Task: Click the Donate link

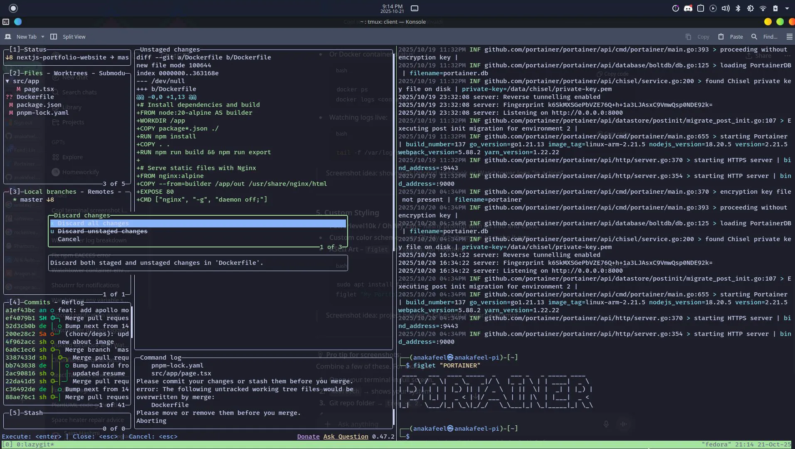Action: (x=308, y=437)
